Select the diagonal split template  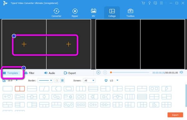point(44,89)
